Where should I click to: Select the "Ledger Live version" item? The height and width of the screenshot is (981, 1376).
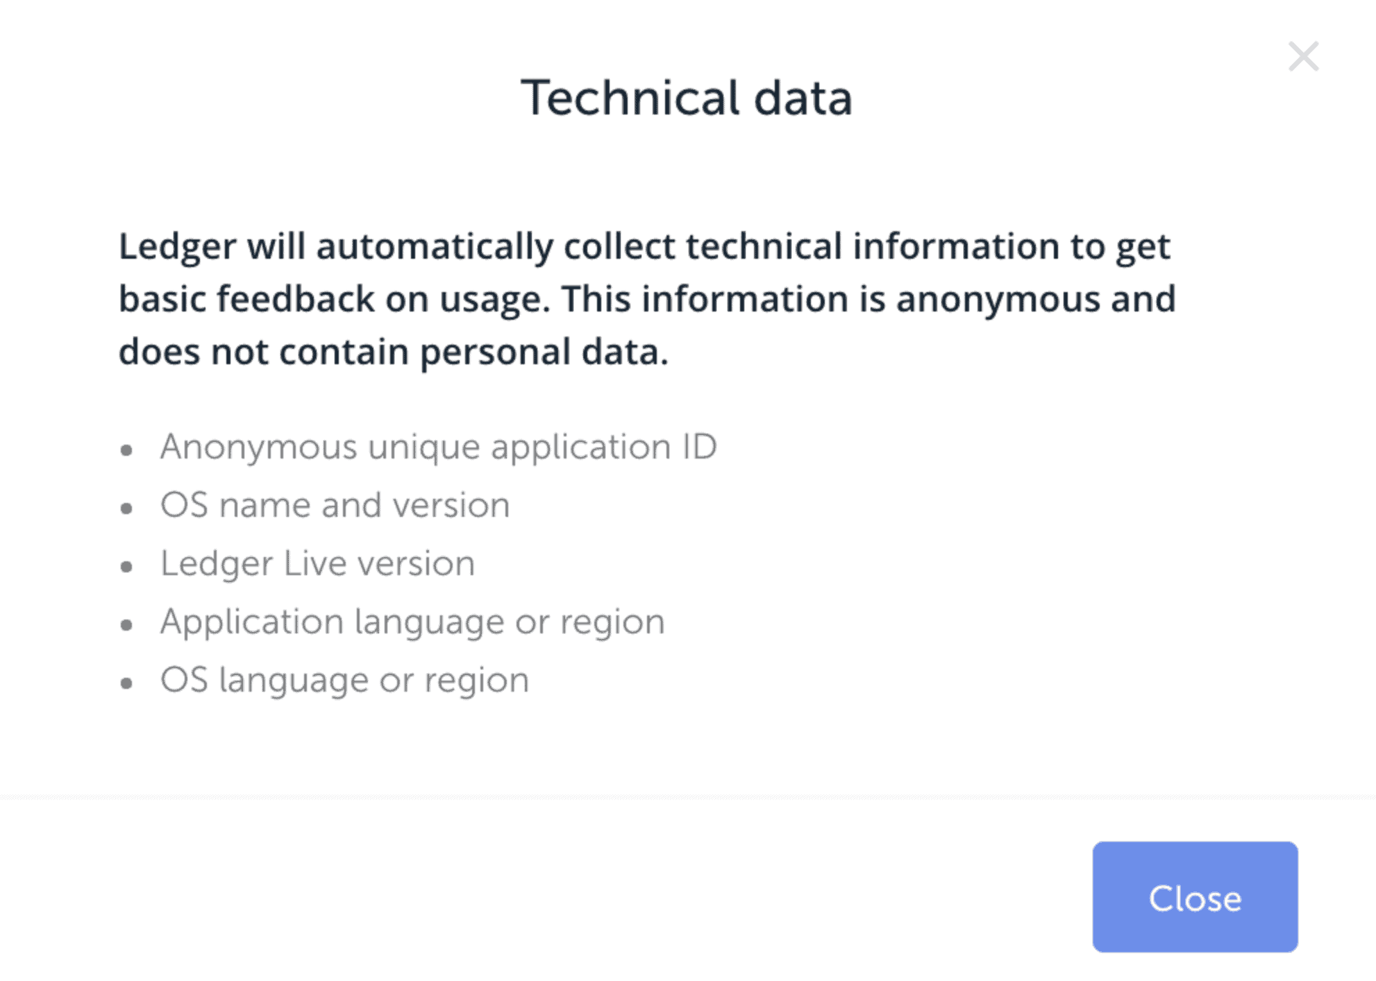(317, 563)
